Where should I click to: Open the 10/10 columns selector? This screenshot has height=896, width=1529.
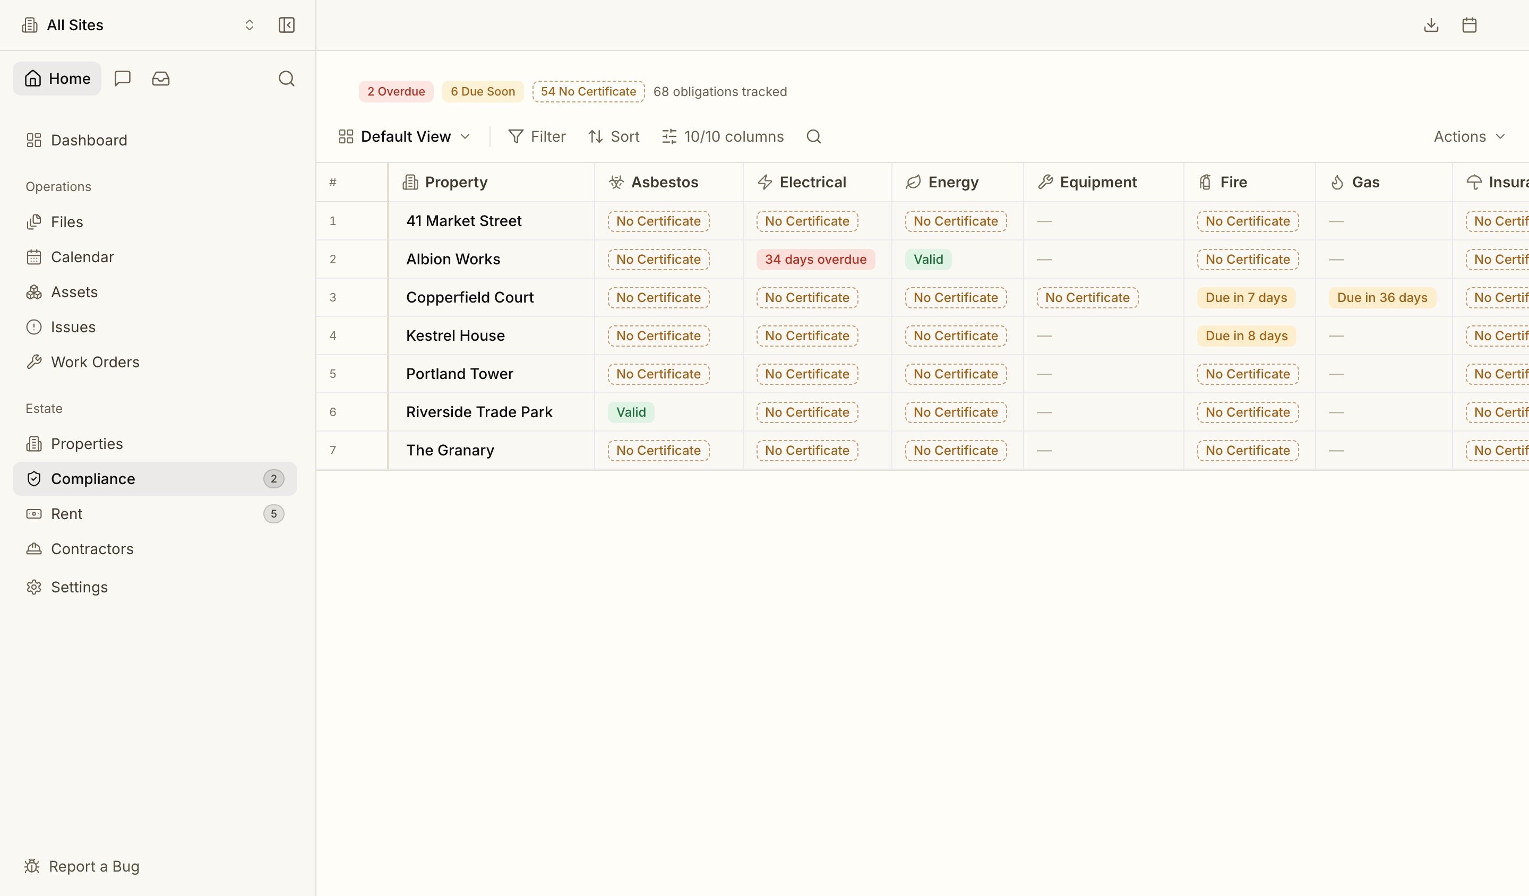[x=723, y=136]
